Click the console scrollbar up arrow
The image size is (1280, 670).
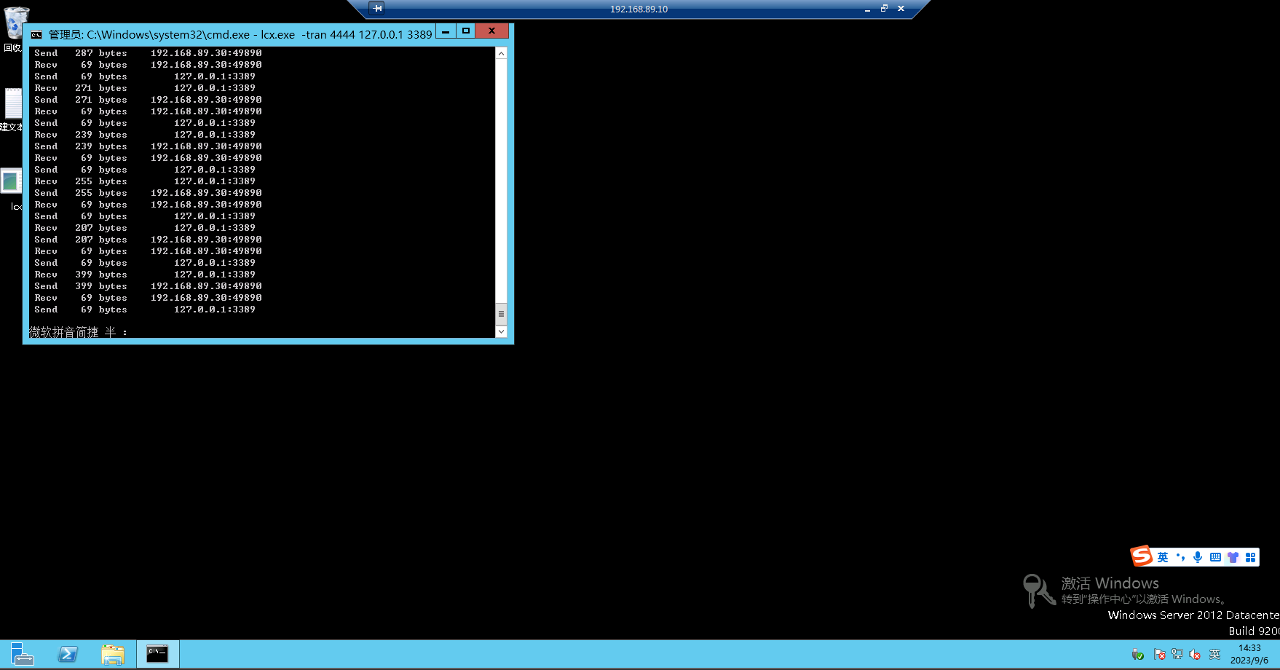tap(501, 53)
